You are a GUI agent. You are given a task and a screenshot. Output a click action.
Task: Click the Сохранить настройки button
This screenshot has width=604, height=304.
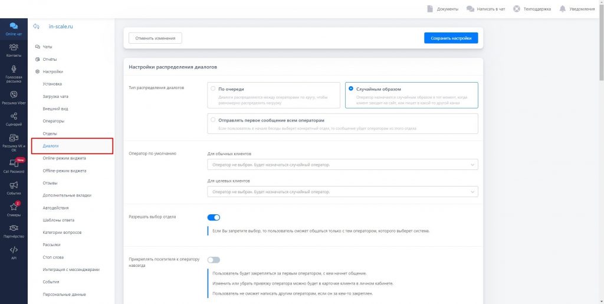(451, 38)
